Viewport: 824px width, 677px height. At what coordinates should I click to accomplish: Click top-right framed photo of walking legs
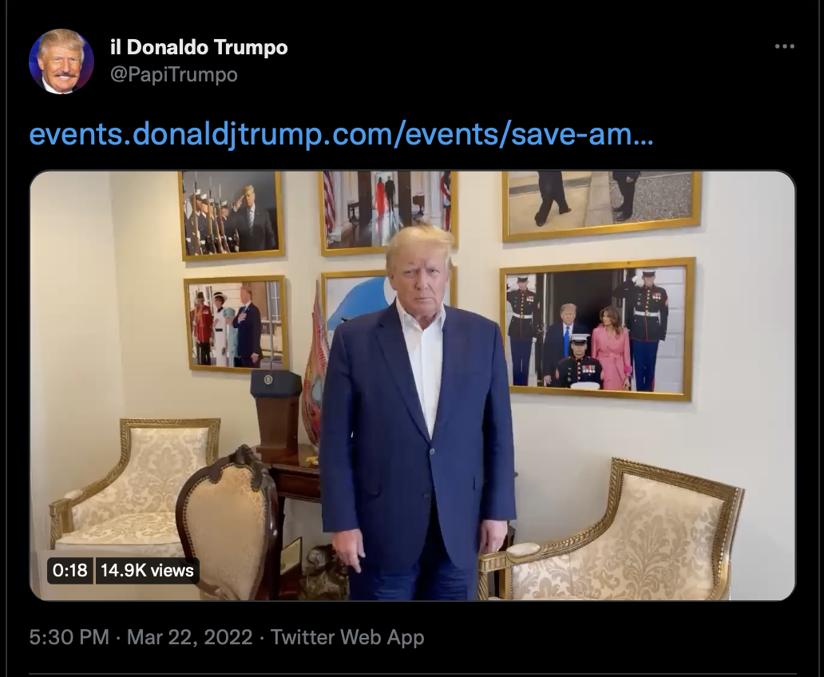pos(602,205)
